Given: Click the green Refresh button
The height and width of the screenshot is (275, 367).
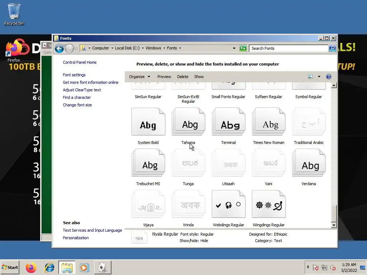Looking at the screenshot, I should point(243,48).
